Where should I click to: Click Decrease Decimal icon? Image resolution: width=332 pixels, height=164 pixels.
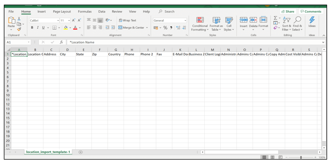click(184, 28)
